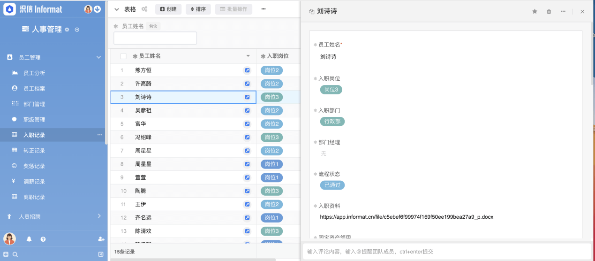Open the download arrow icon in header
This screenshot has width=595, height=261.
pyautogui.click(x=98, y=9)
